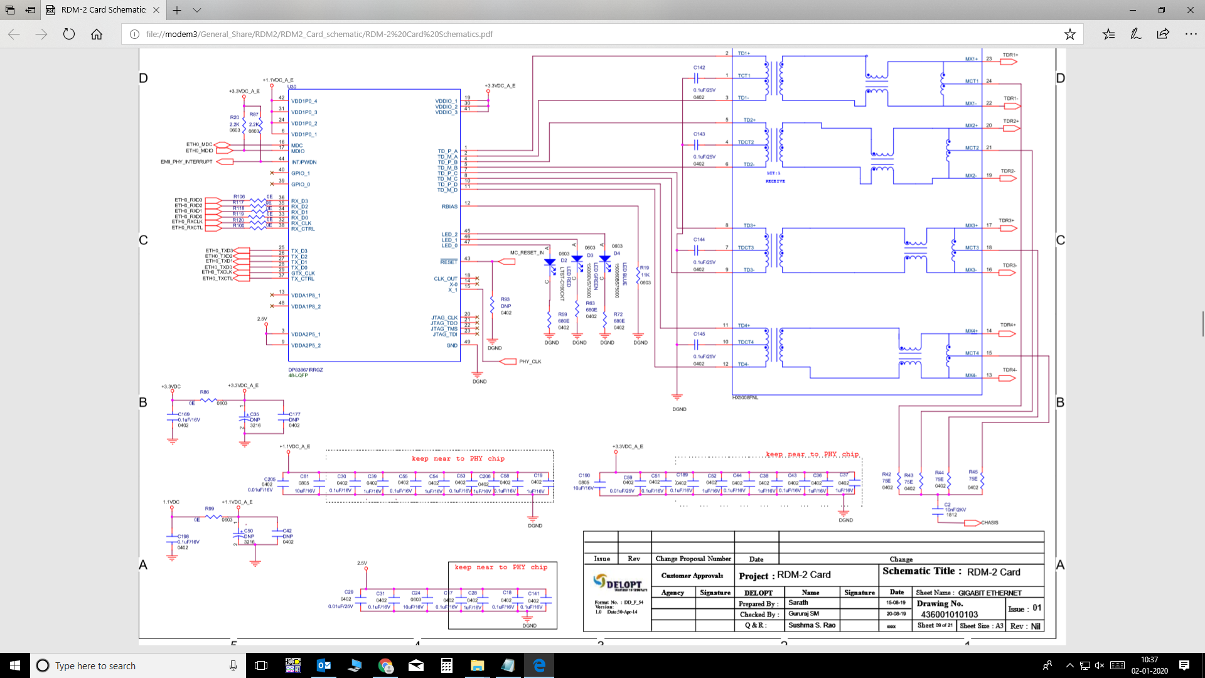Click the vertical scrollbar thumb
Image resolution: width=1205 pixels, height=678 pixels.
point(1202,324)
